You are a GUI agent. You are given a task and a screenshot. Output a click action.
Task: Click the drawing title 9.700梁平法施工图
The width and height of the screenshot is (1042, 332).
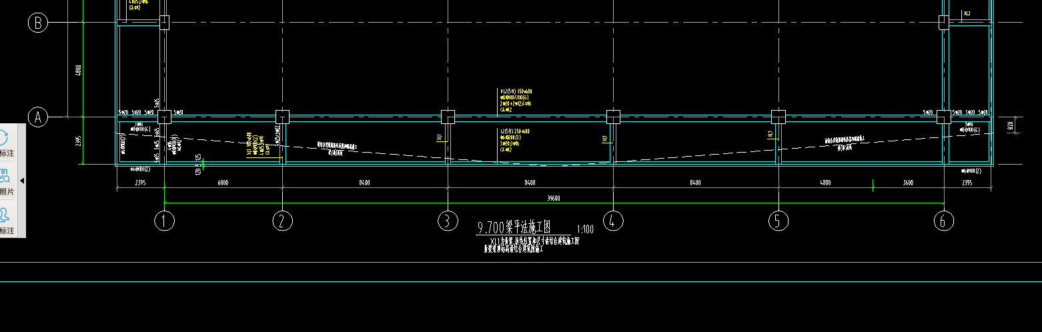[514, 228]
